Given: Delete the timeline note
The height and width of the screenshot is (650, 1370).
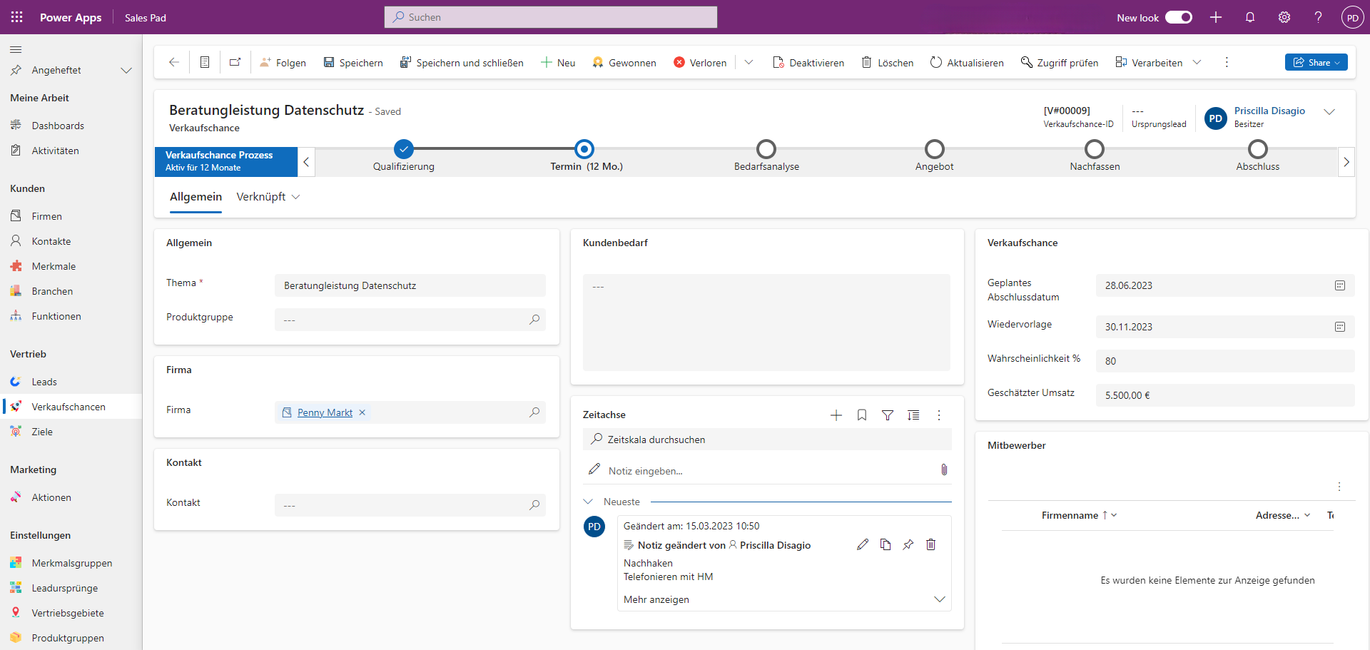Looking at the screenshot, I should pos(931,544).
